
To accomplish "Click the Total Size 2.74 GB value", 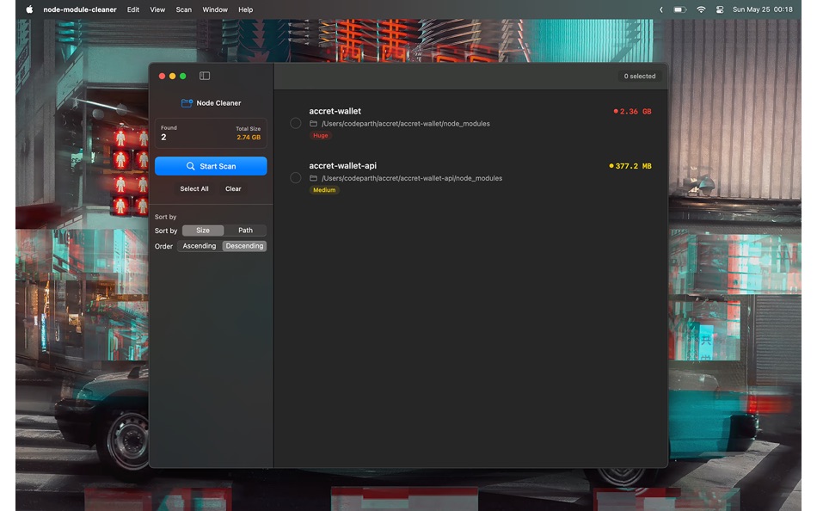I will [249, 138].
